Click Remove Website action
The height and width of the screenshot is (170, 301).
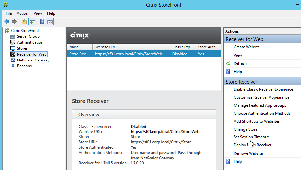click(248, 153)
